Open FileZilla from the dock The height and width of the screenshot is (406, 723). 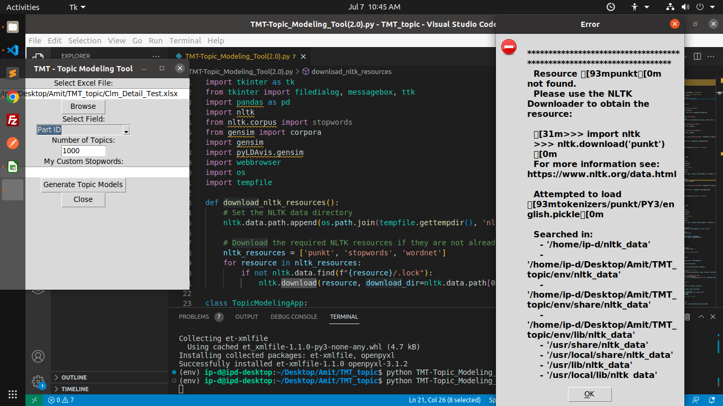(x=13, y=120)
